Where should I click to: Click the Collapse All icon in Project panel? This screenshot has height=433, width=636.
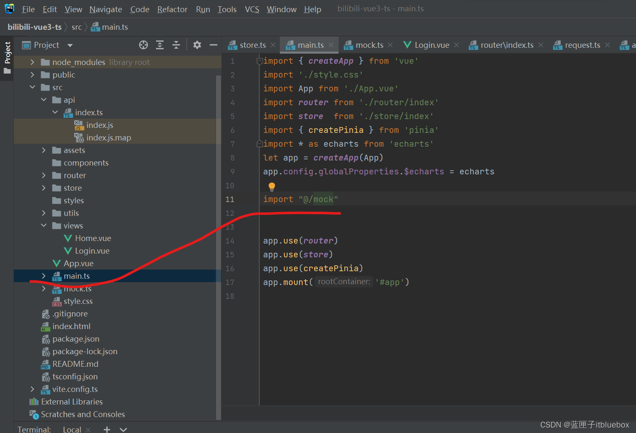176,45
